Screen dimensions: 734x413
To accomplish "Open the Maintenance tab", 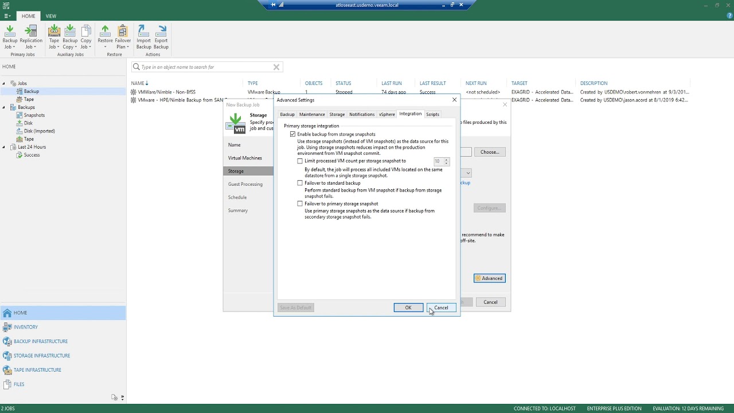I will click(312, 114).
